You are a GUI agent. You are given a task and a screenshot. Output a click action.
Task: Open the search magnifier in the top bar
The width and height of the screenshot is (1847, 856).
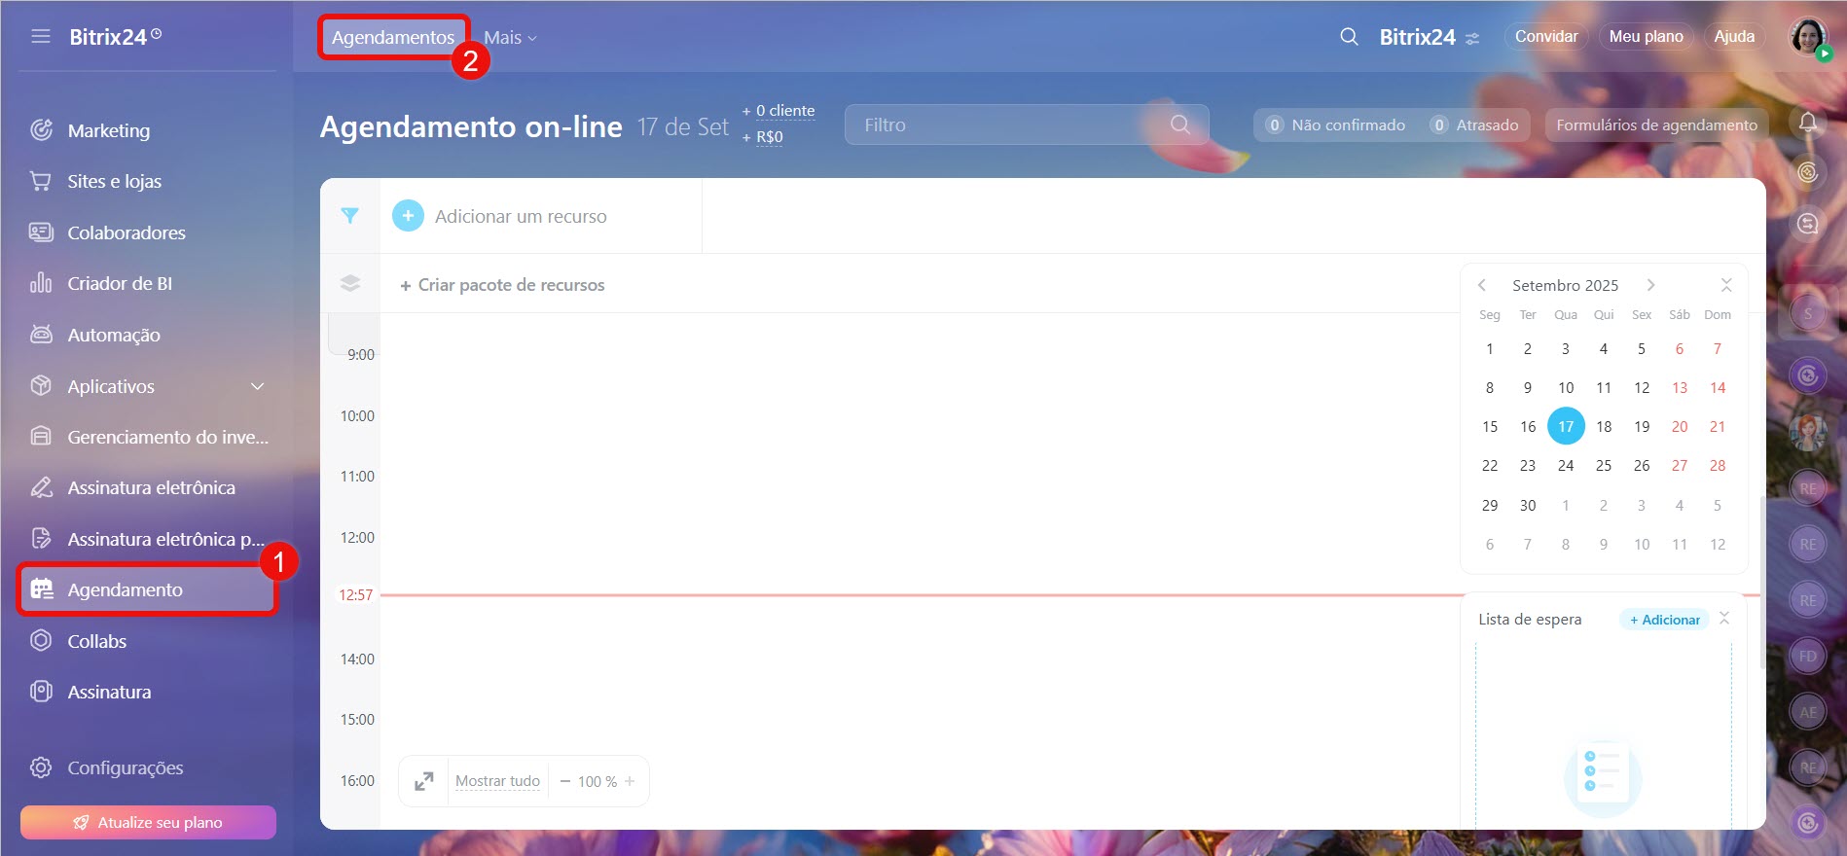pyautogui.click(x=1349, y=37)
